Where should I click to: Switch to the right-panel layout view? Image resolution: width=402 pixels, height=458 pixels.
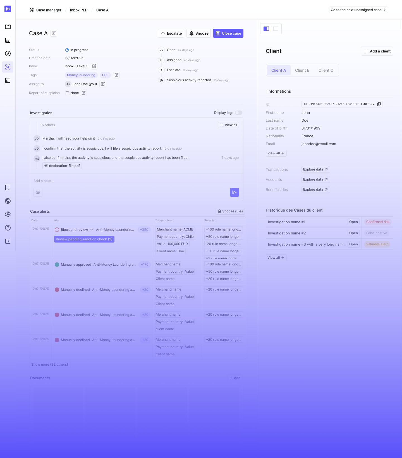pyautogui.click(x=276, y=29)
